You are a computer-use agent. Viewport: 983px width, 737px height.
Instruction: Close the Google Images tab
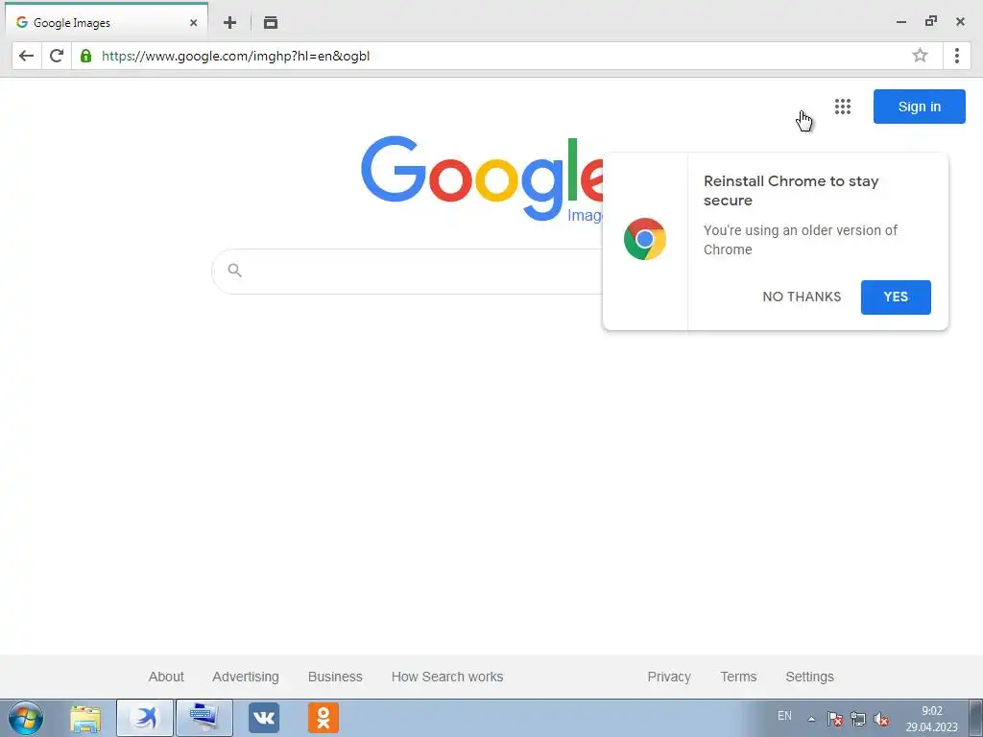point(194,23)
